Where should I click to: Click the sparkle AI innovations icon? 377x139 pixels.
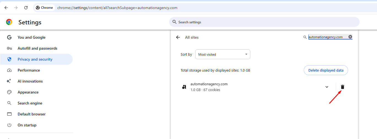click(9, 81)
